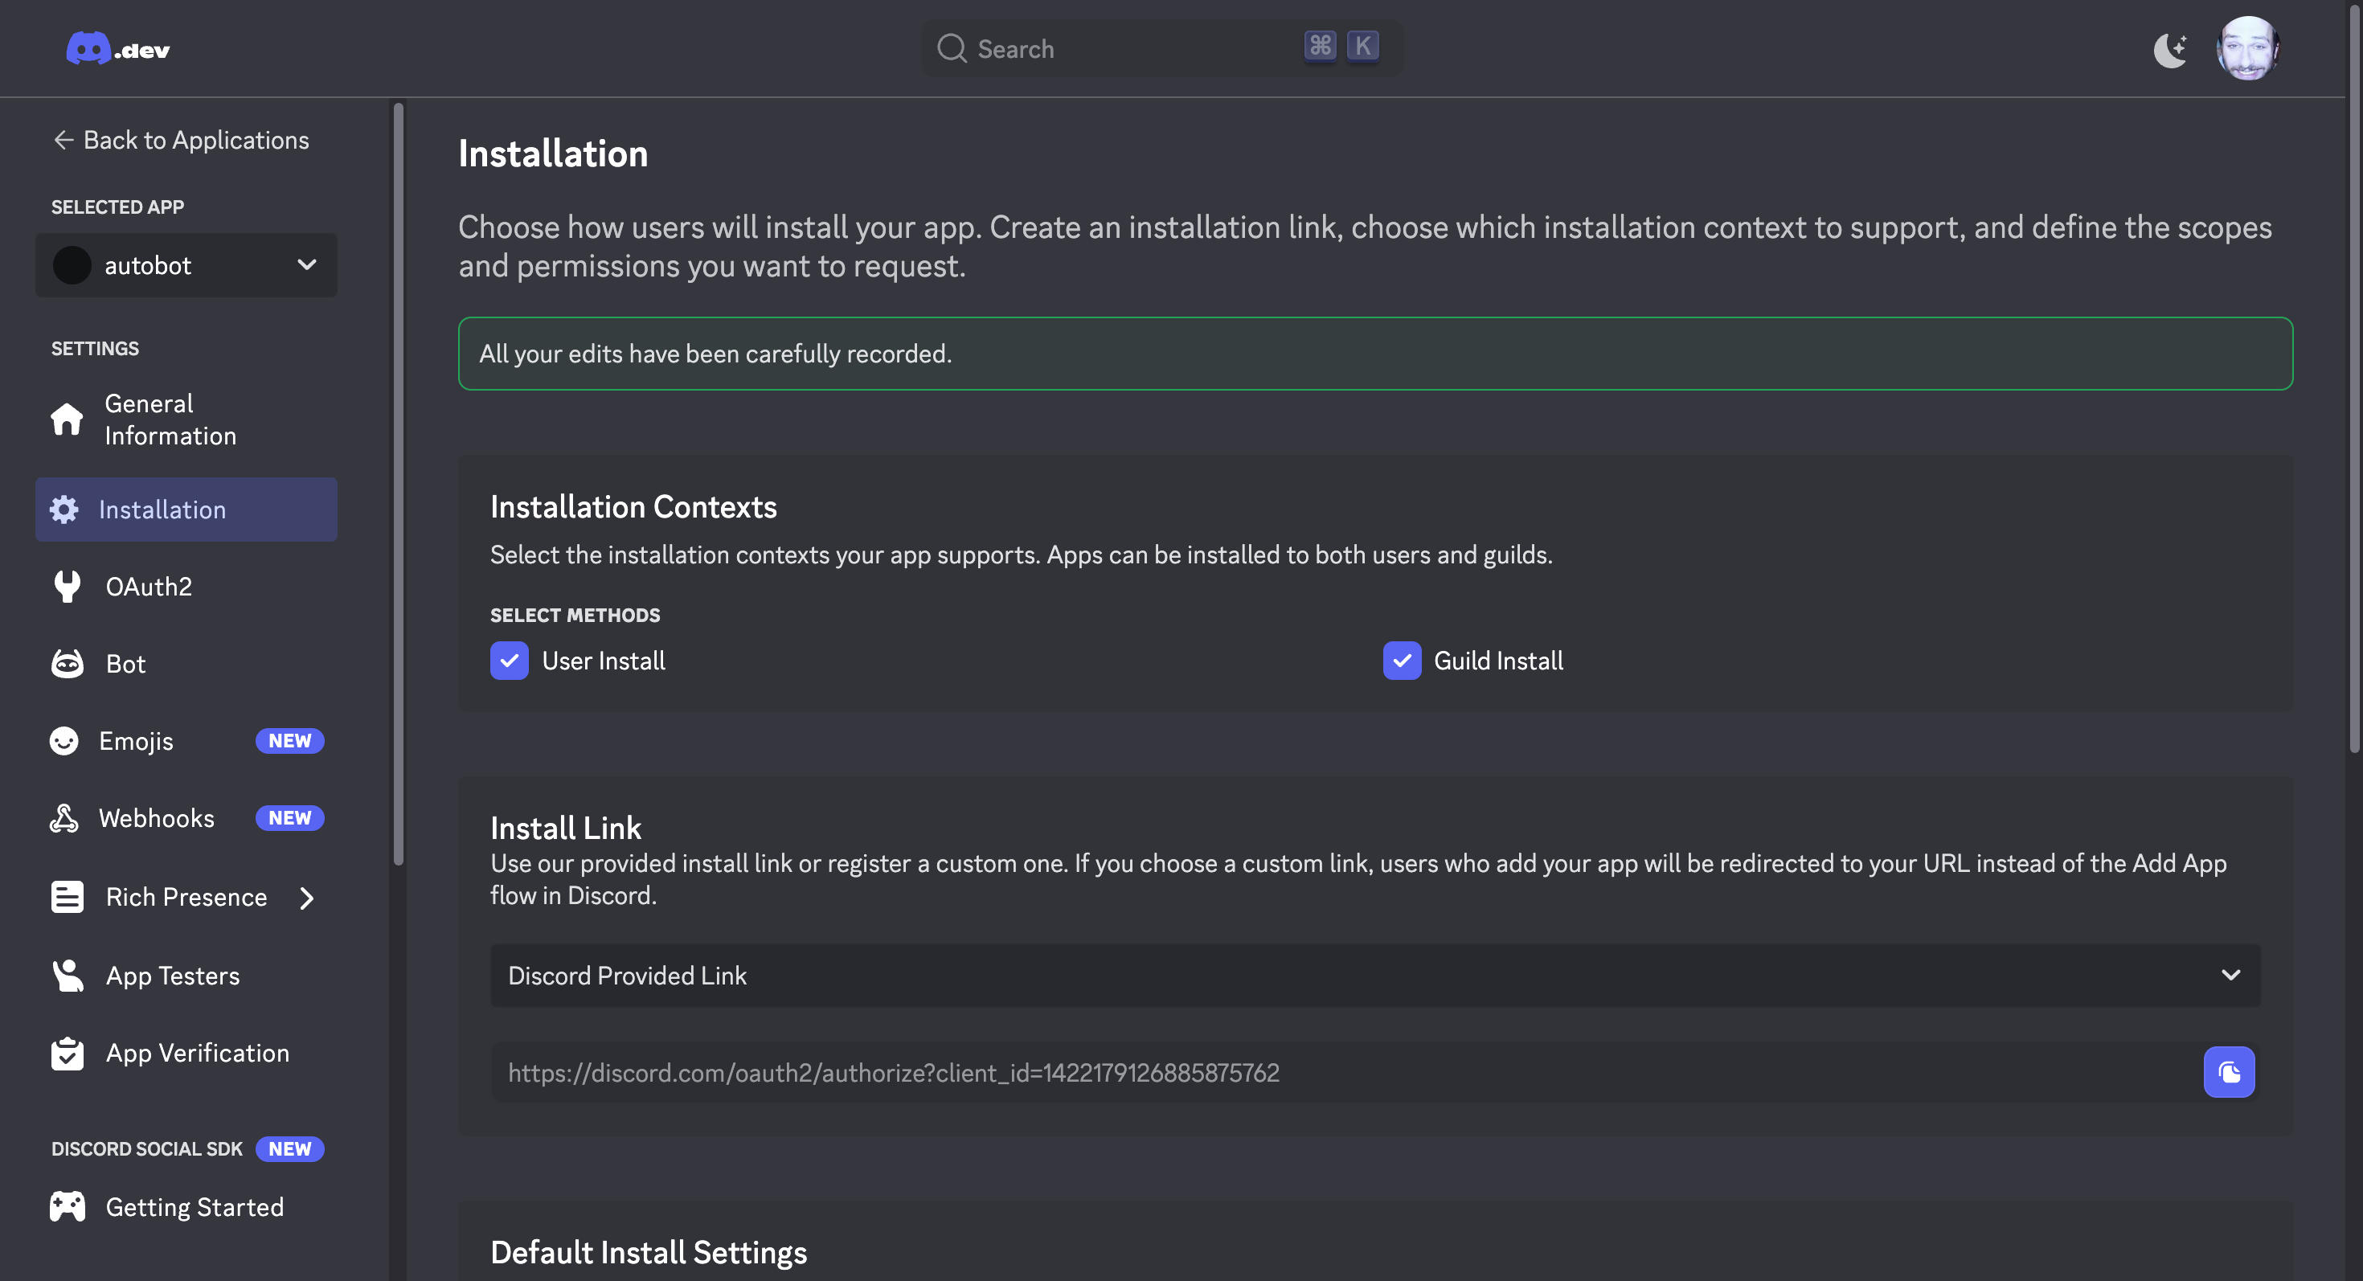Click the SELECTED APP label

coord(117,207)
